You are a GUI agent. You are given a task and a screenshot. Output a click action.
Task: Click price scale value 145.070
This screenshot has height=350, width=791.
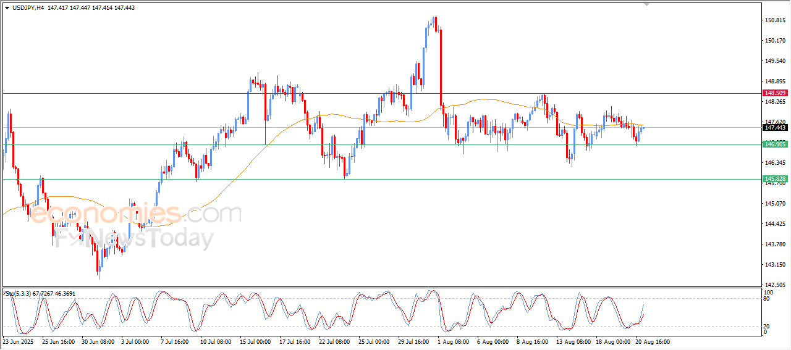point(775,204)
